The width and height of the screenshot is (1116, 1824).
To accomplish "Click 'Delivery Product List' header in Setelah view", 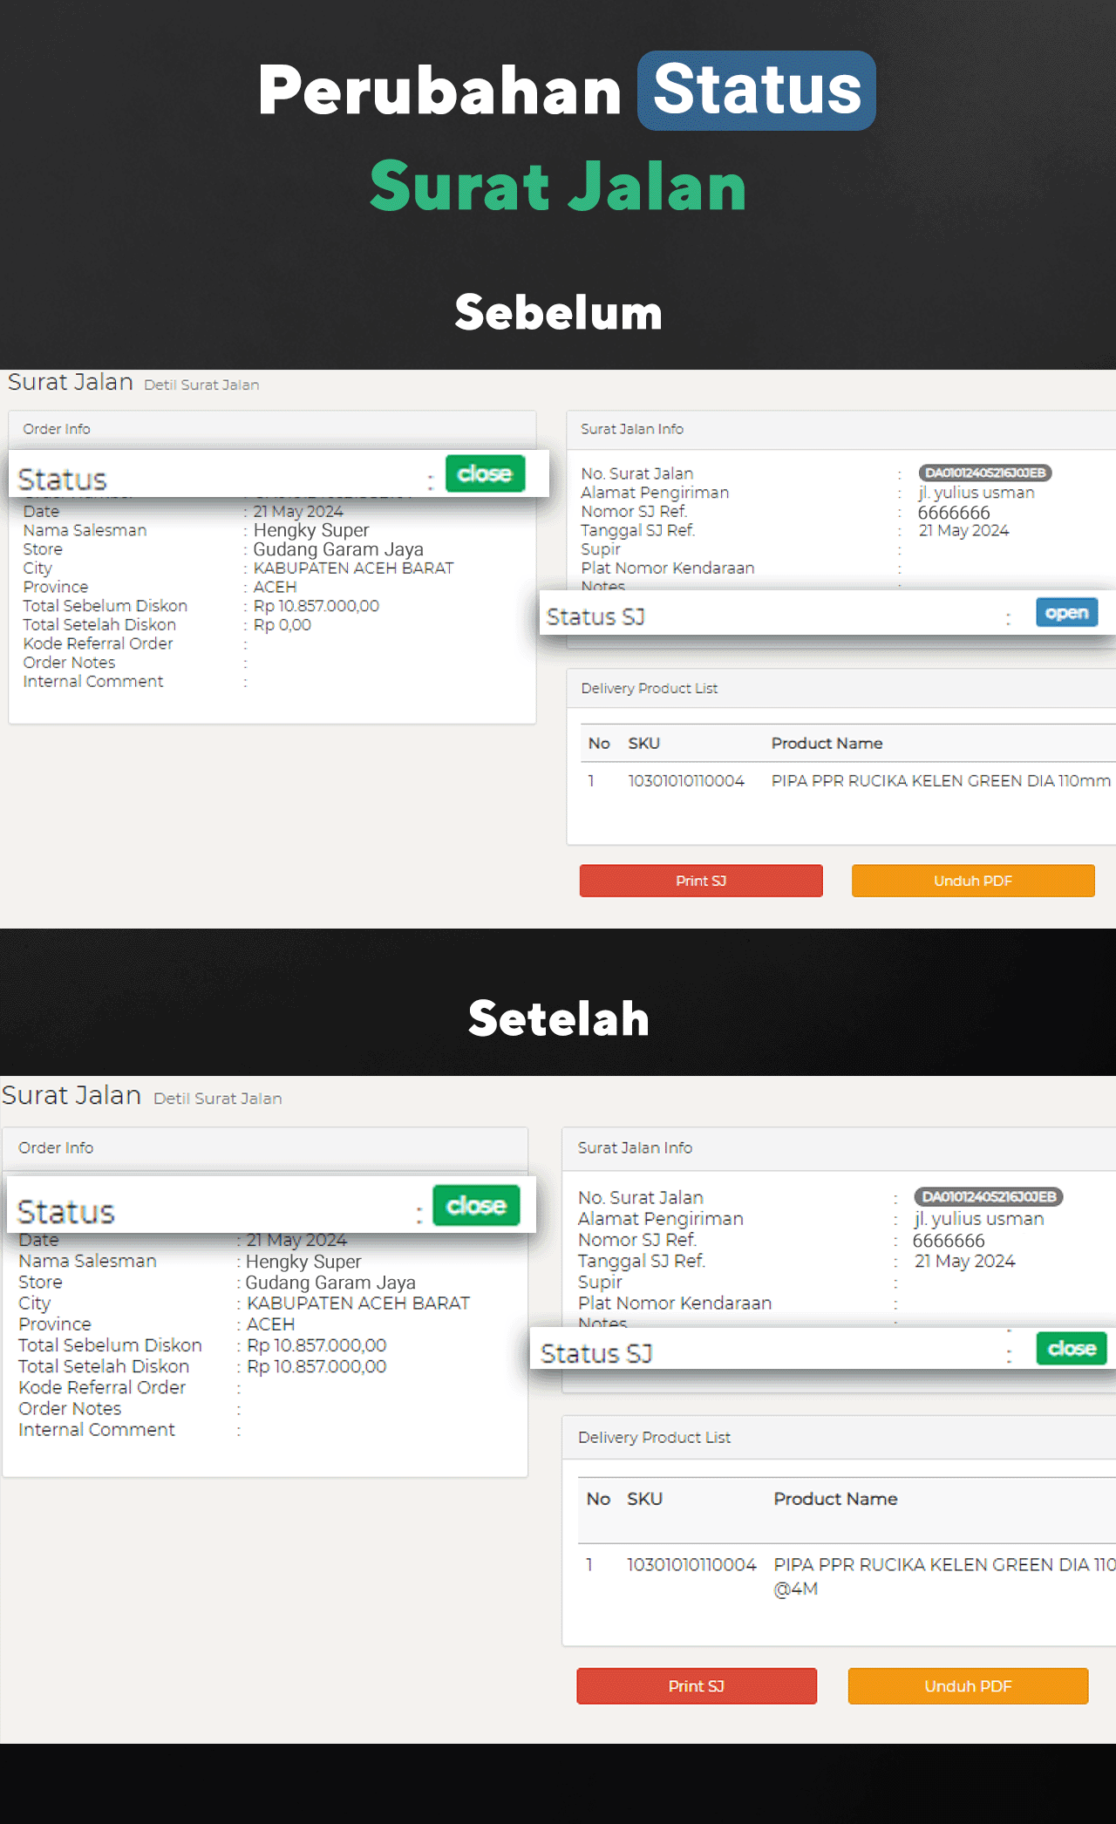I will [x=654, y=1438].
